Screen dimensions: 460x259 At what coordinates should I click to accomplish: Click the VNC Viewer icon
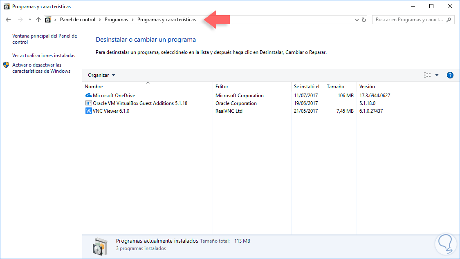(88, 111)
